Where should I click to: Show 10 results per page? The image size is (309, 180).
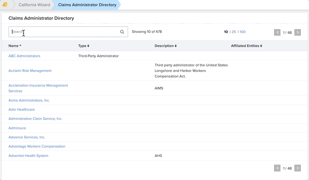[226, 32]
